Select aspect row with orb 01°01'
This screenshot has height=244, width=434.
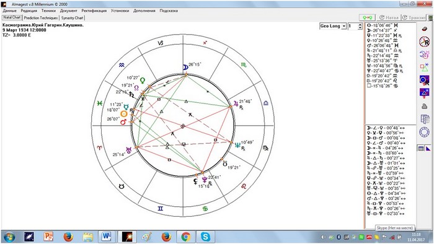click(386, 163)
